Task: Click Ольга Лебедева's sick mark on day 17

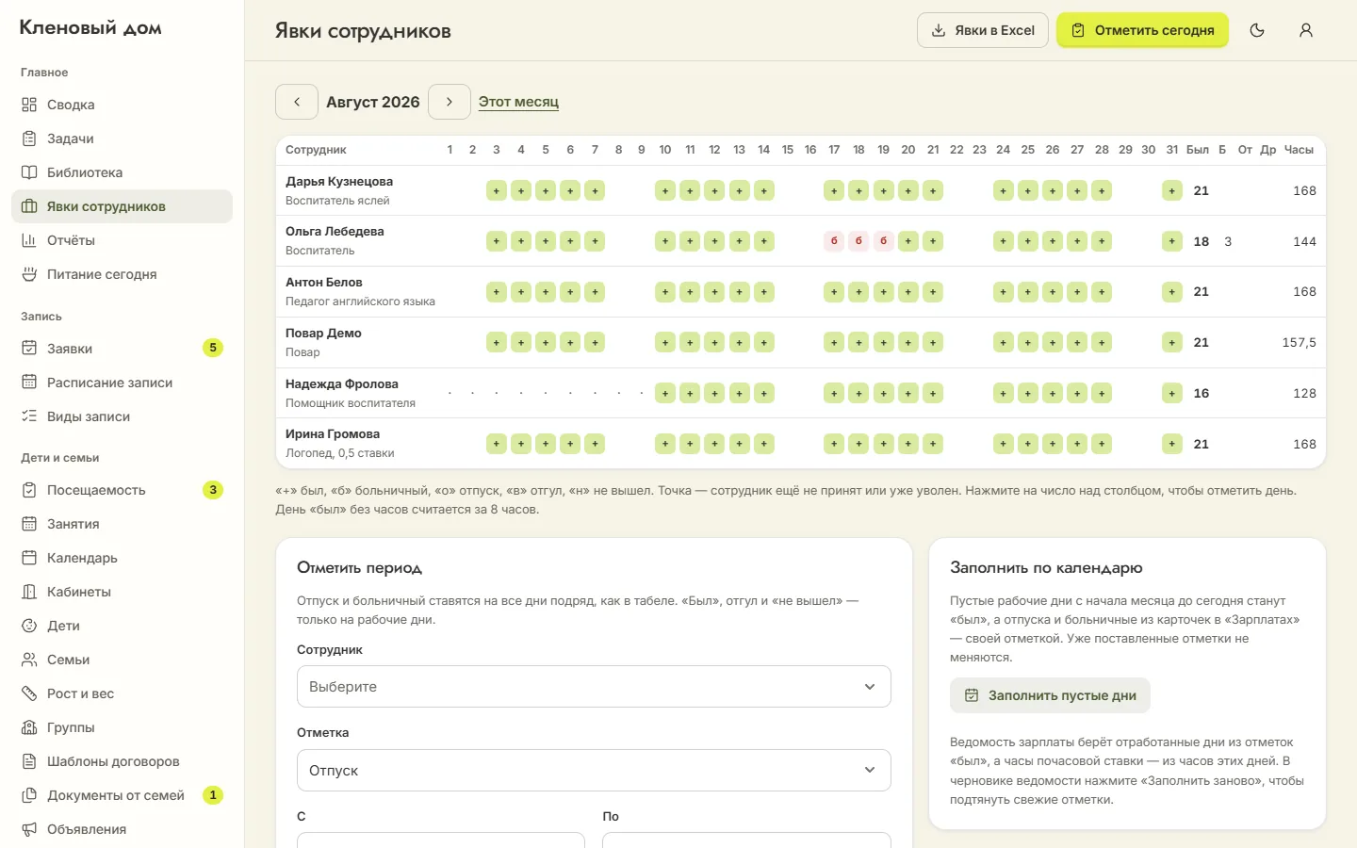Action: click(x=834, y=241)
